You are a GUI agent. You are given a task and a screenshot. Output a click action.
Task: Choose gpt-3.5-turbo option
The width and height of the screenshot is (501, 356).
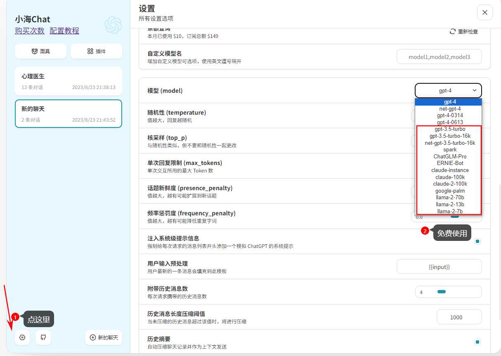point(448,129)
